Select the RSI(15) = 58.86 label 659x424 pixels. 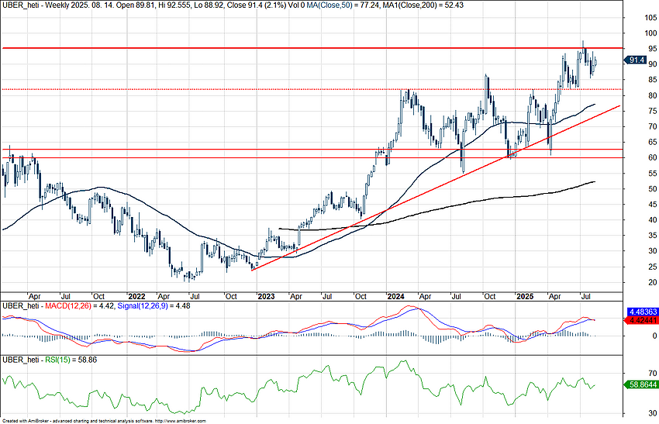point(71,360)
